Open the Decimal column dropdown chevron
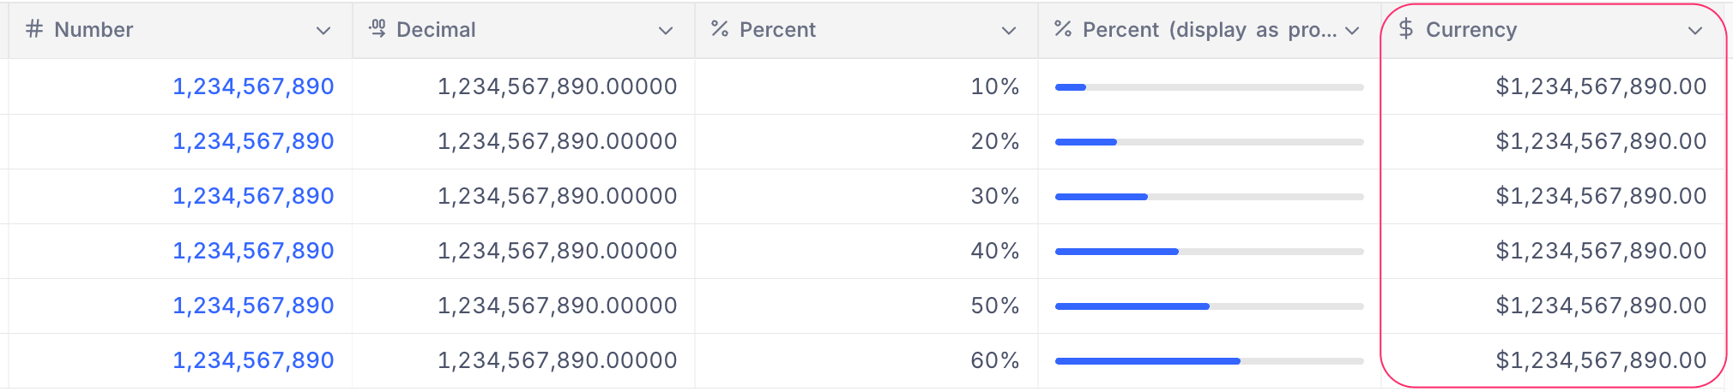The width and height of the screenshot is (1733, 392). [x=666, y=31]
